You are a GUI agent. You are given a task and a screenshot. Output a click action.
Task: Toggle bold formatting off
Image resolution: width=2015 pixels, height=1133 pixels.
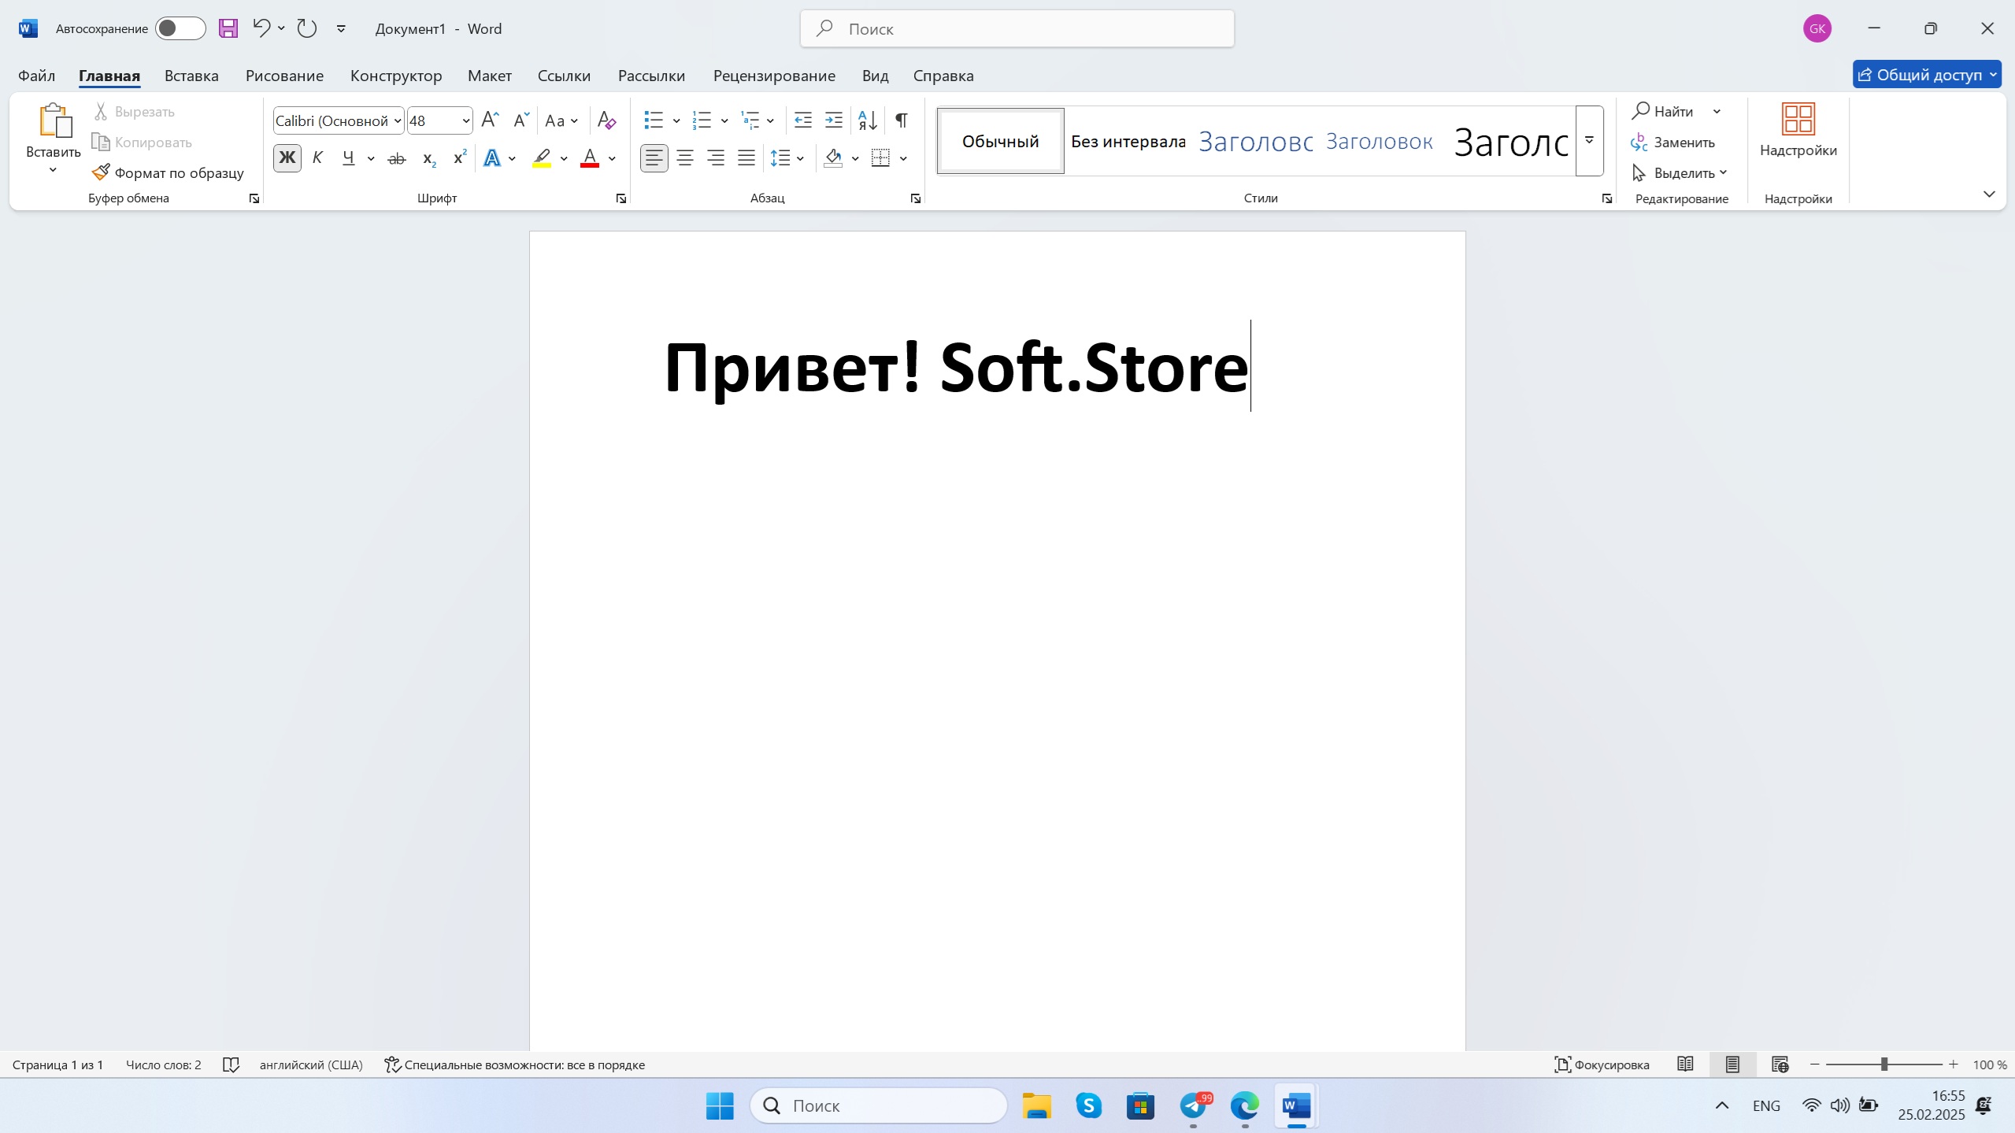287,158
